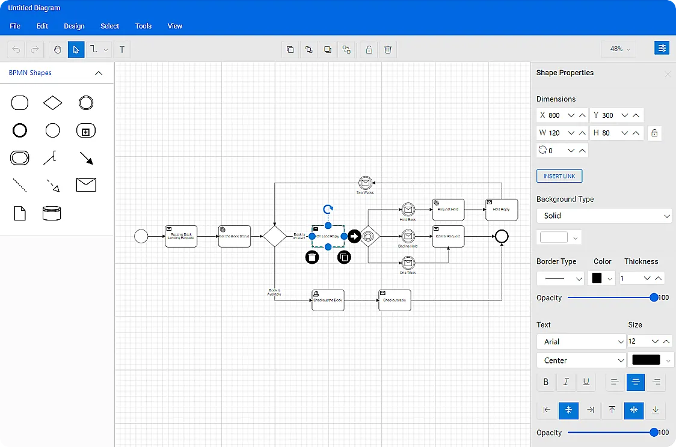The height and width of the screenshot is (447, 676).
Task: Open the Arial font family dropdown
Action: coord(581,341)
